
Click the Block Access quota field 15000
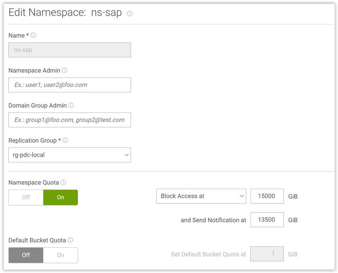267,196
